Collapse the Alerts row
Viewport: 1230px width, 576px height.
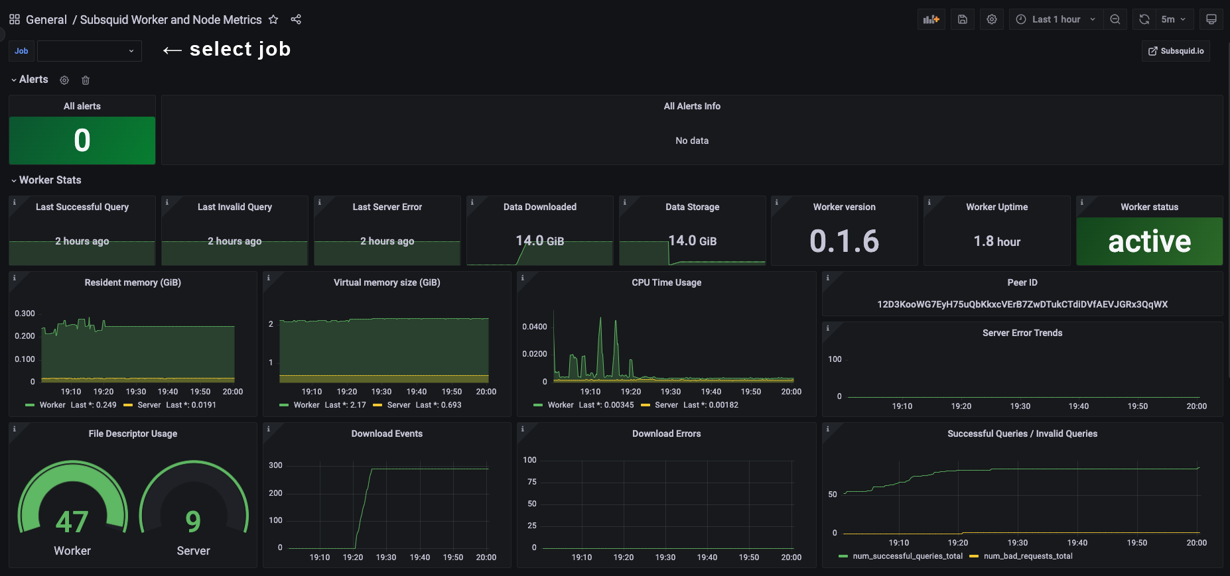(29, 80)
